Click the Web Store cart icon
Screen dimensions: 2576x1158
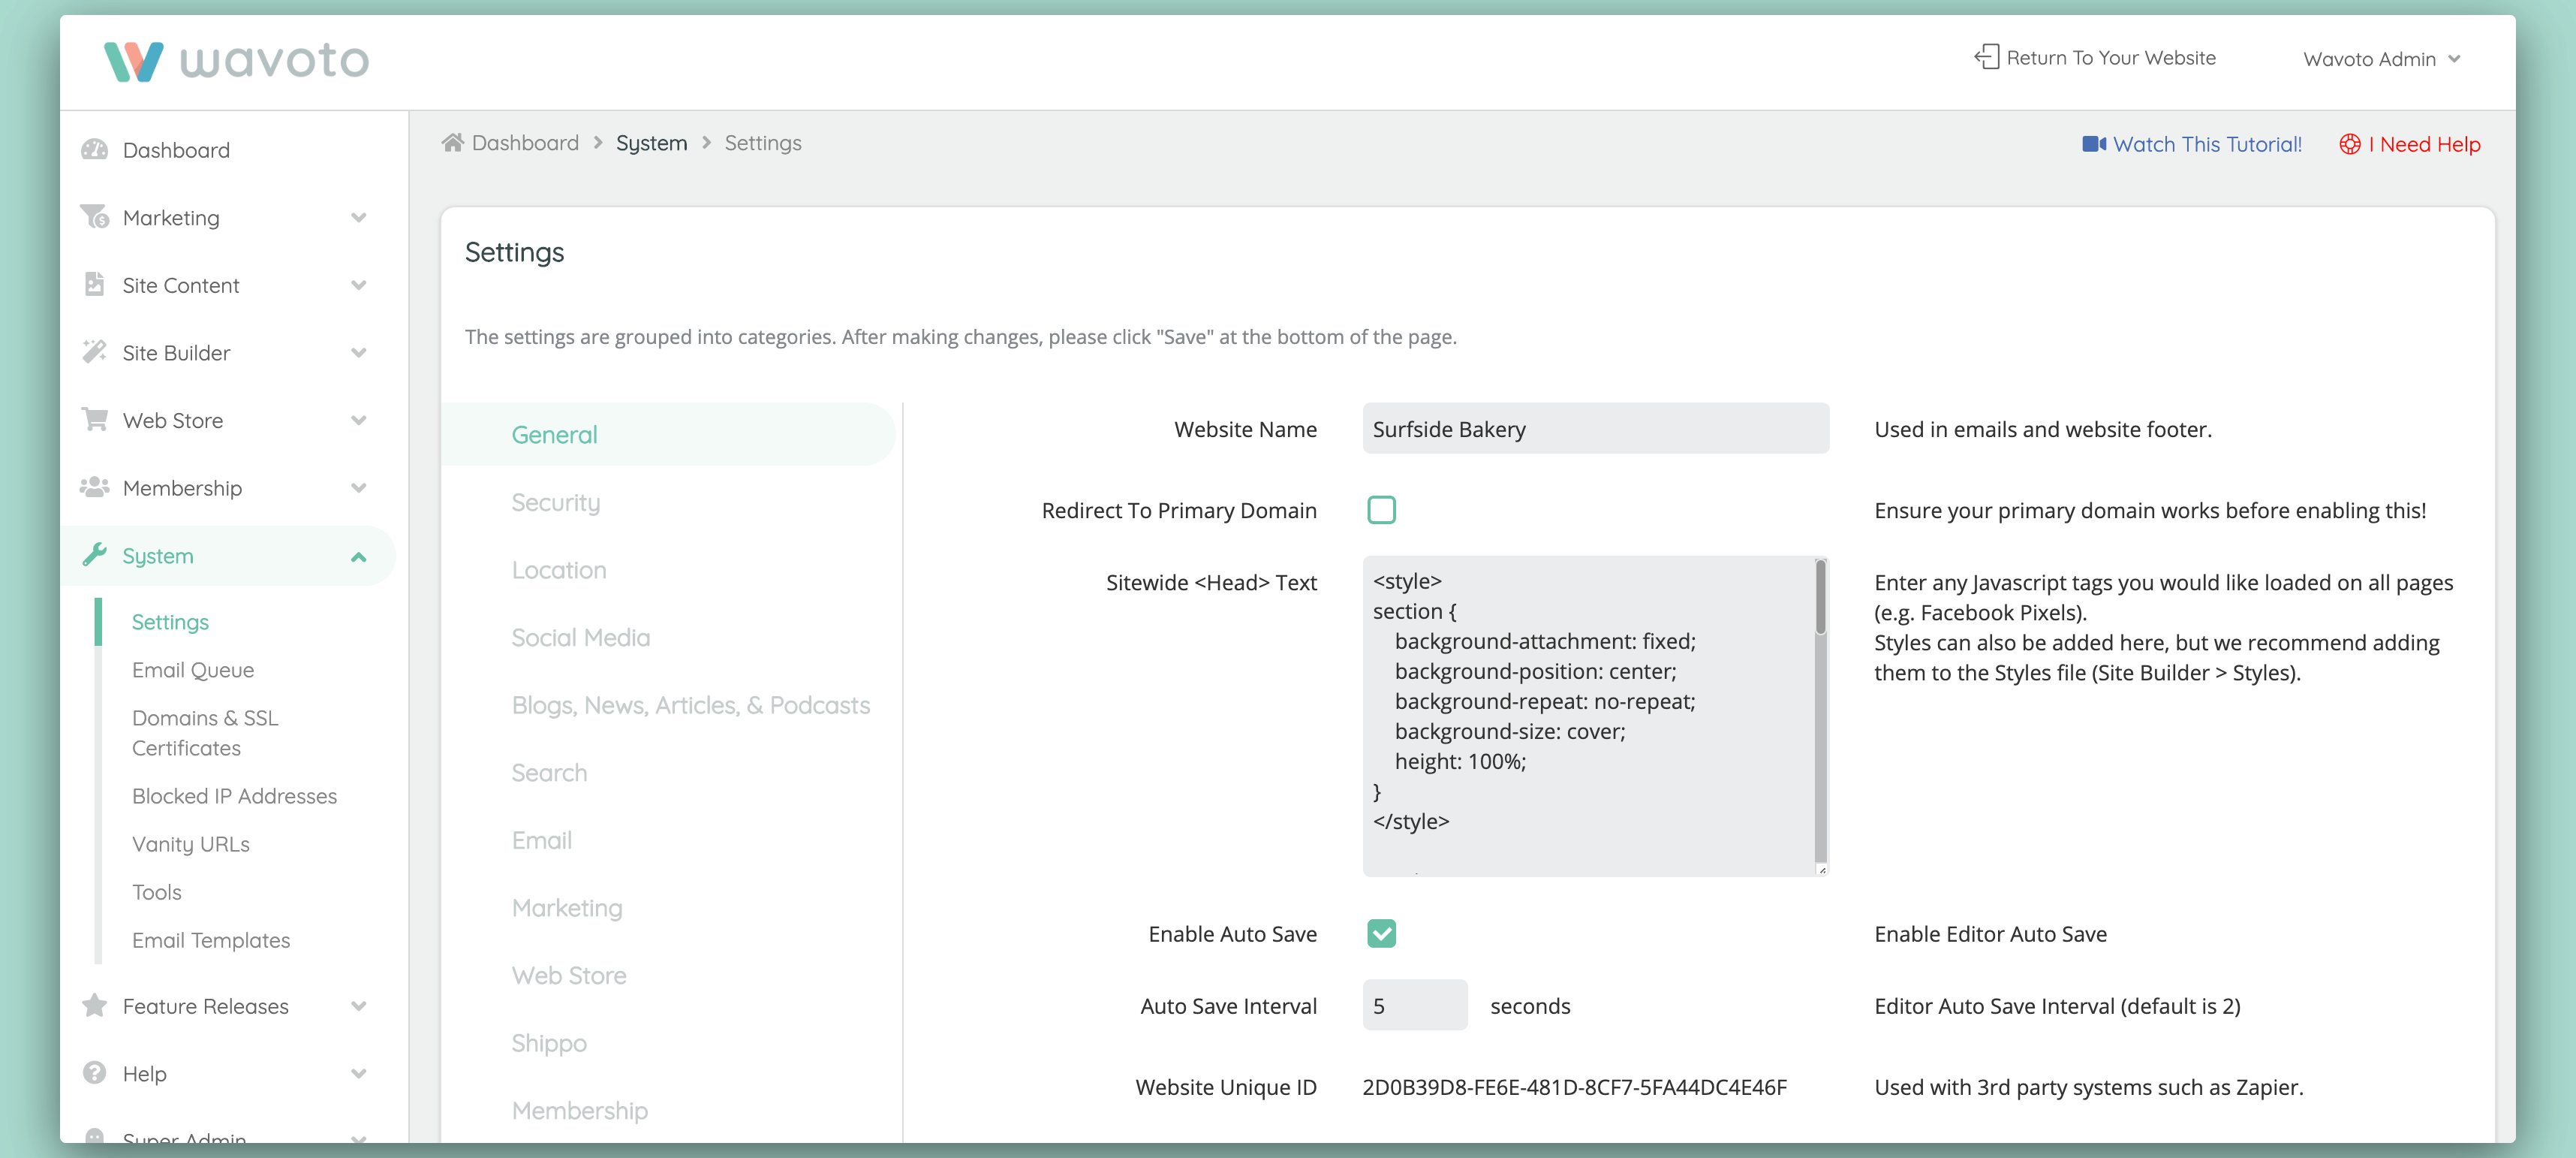point(95,419)
